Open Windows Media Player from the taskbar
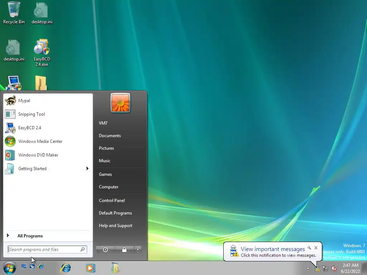This screenshot has height=275, width=367. click(90, 268)
